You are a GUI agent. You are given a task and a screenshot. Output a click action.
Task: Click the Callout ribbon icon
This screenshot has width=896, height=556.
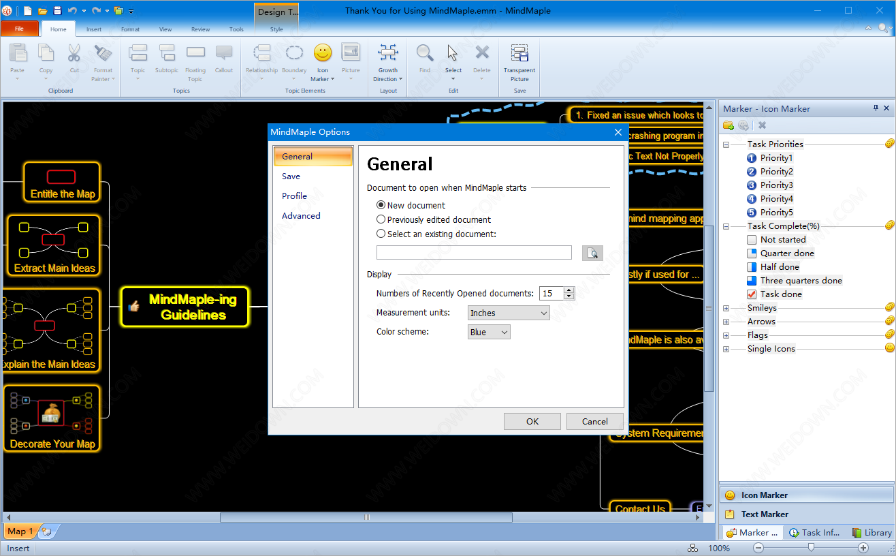point(224,53)
